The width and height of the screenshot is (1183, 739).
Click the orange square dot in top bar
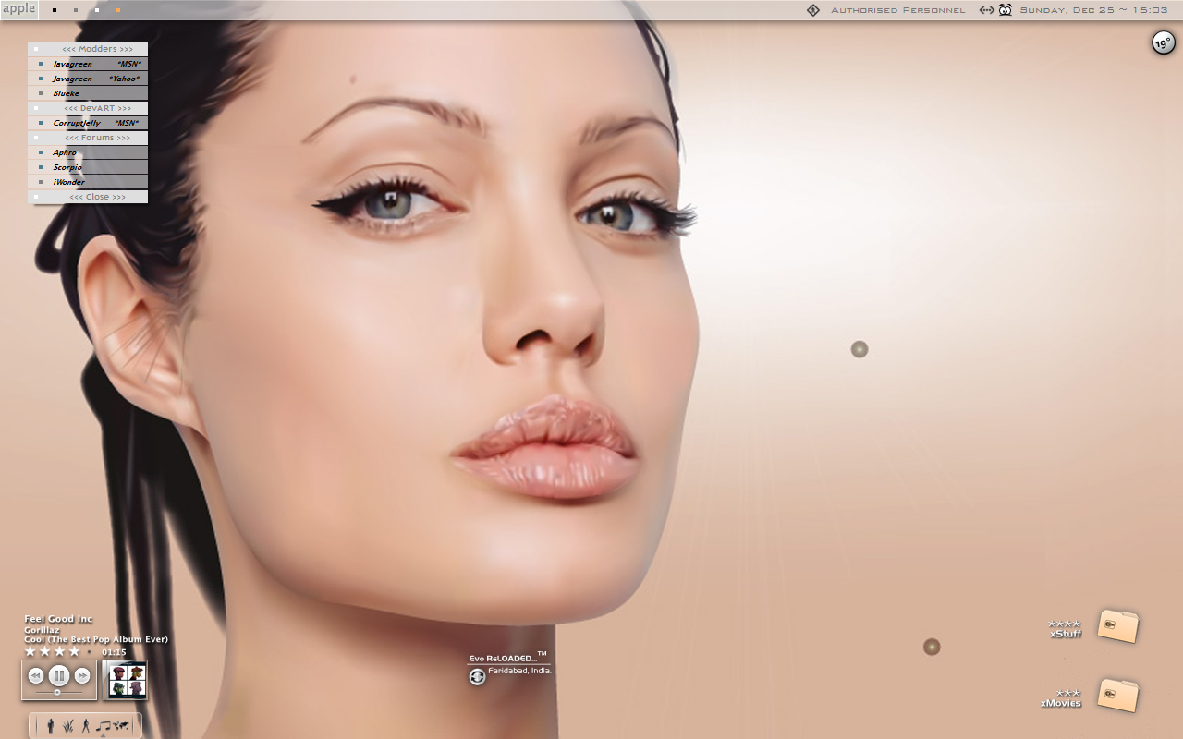pos(118,10)
